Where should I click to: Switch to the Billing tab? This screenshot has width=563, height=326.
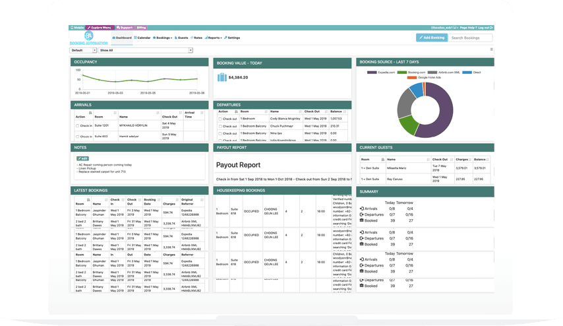coord(142,28)
